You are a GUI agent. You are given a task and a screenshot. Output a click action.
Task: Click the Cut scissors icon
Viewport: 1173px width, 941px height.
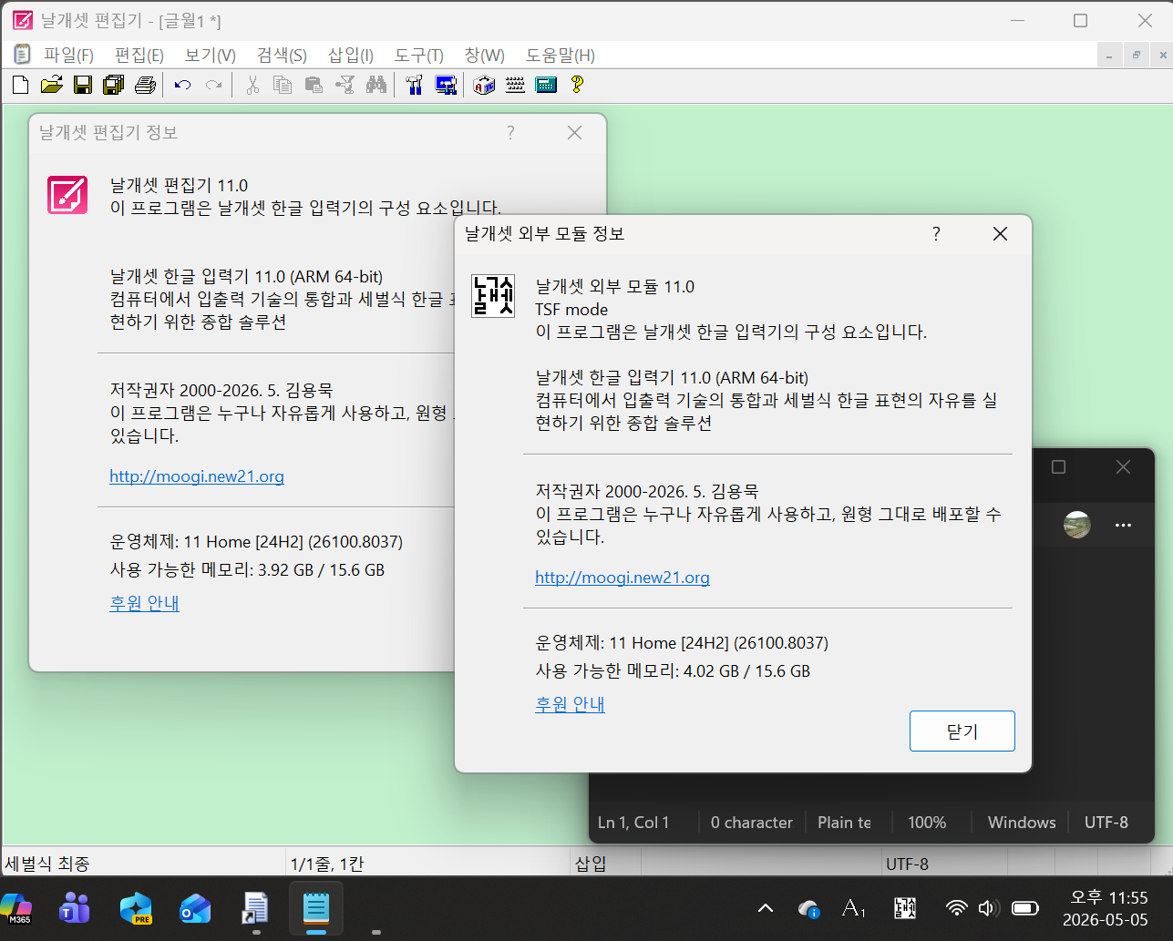coord(252,86)
